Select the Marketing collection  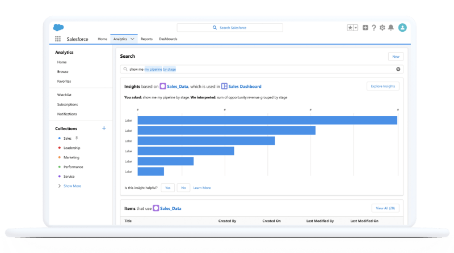click(72, 157)
